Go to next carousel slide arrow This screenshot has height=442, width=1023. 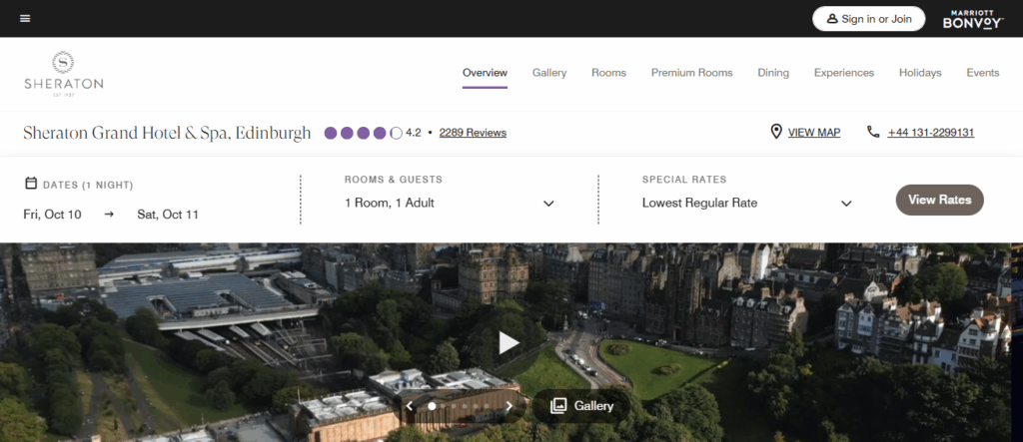pyautogui.click(x=509, y=406)
